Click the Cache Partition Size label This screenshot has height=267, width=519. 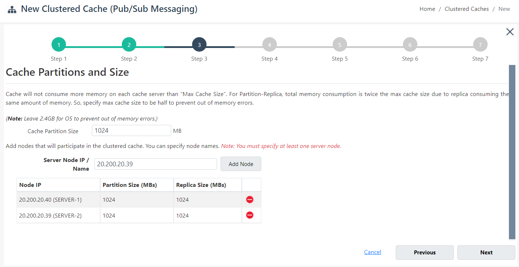[x=53, y=131]
